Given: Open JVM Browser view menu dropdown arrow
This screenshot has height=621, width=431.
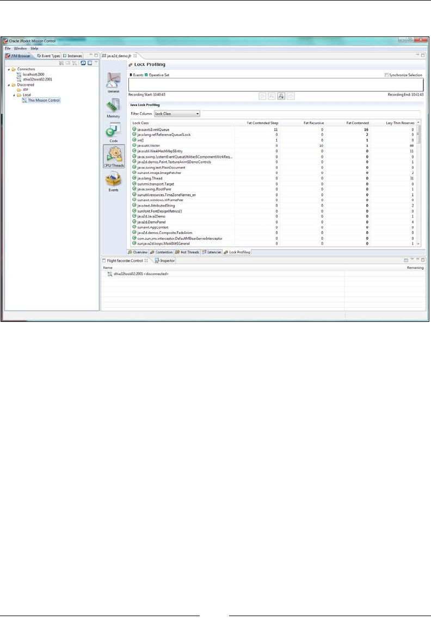Looking at the screenshot, I should click(x=96, y=62).
